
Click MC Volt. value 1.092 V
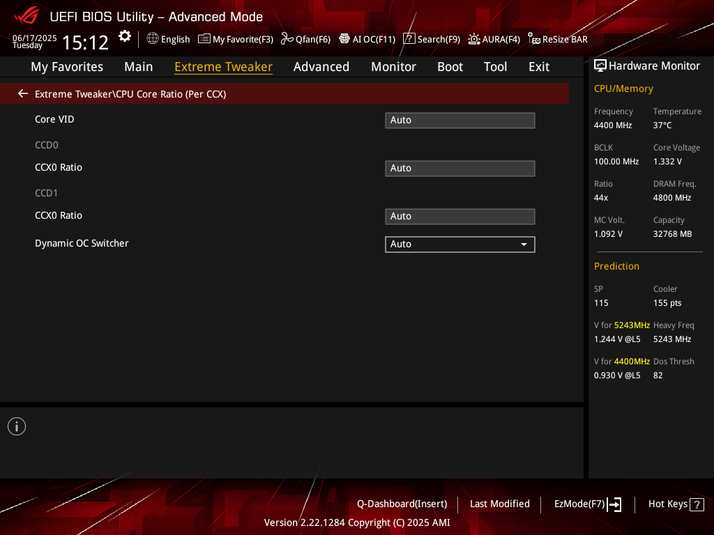[608, 234]
